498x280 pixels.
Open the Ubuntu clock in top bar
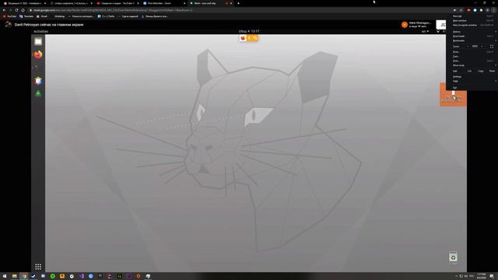[249, 31]
